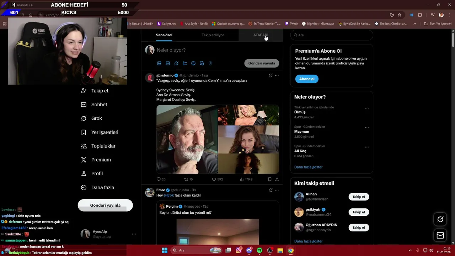Open Grok from the sidebar

click(x=91, y=118)
